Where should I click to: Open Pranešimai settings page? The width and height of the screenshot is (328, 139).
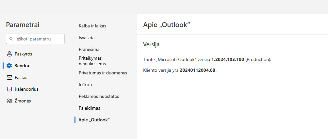pos(90,49)
